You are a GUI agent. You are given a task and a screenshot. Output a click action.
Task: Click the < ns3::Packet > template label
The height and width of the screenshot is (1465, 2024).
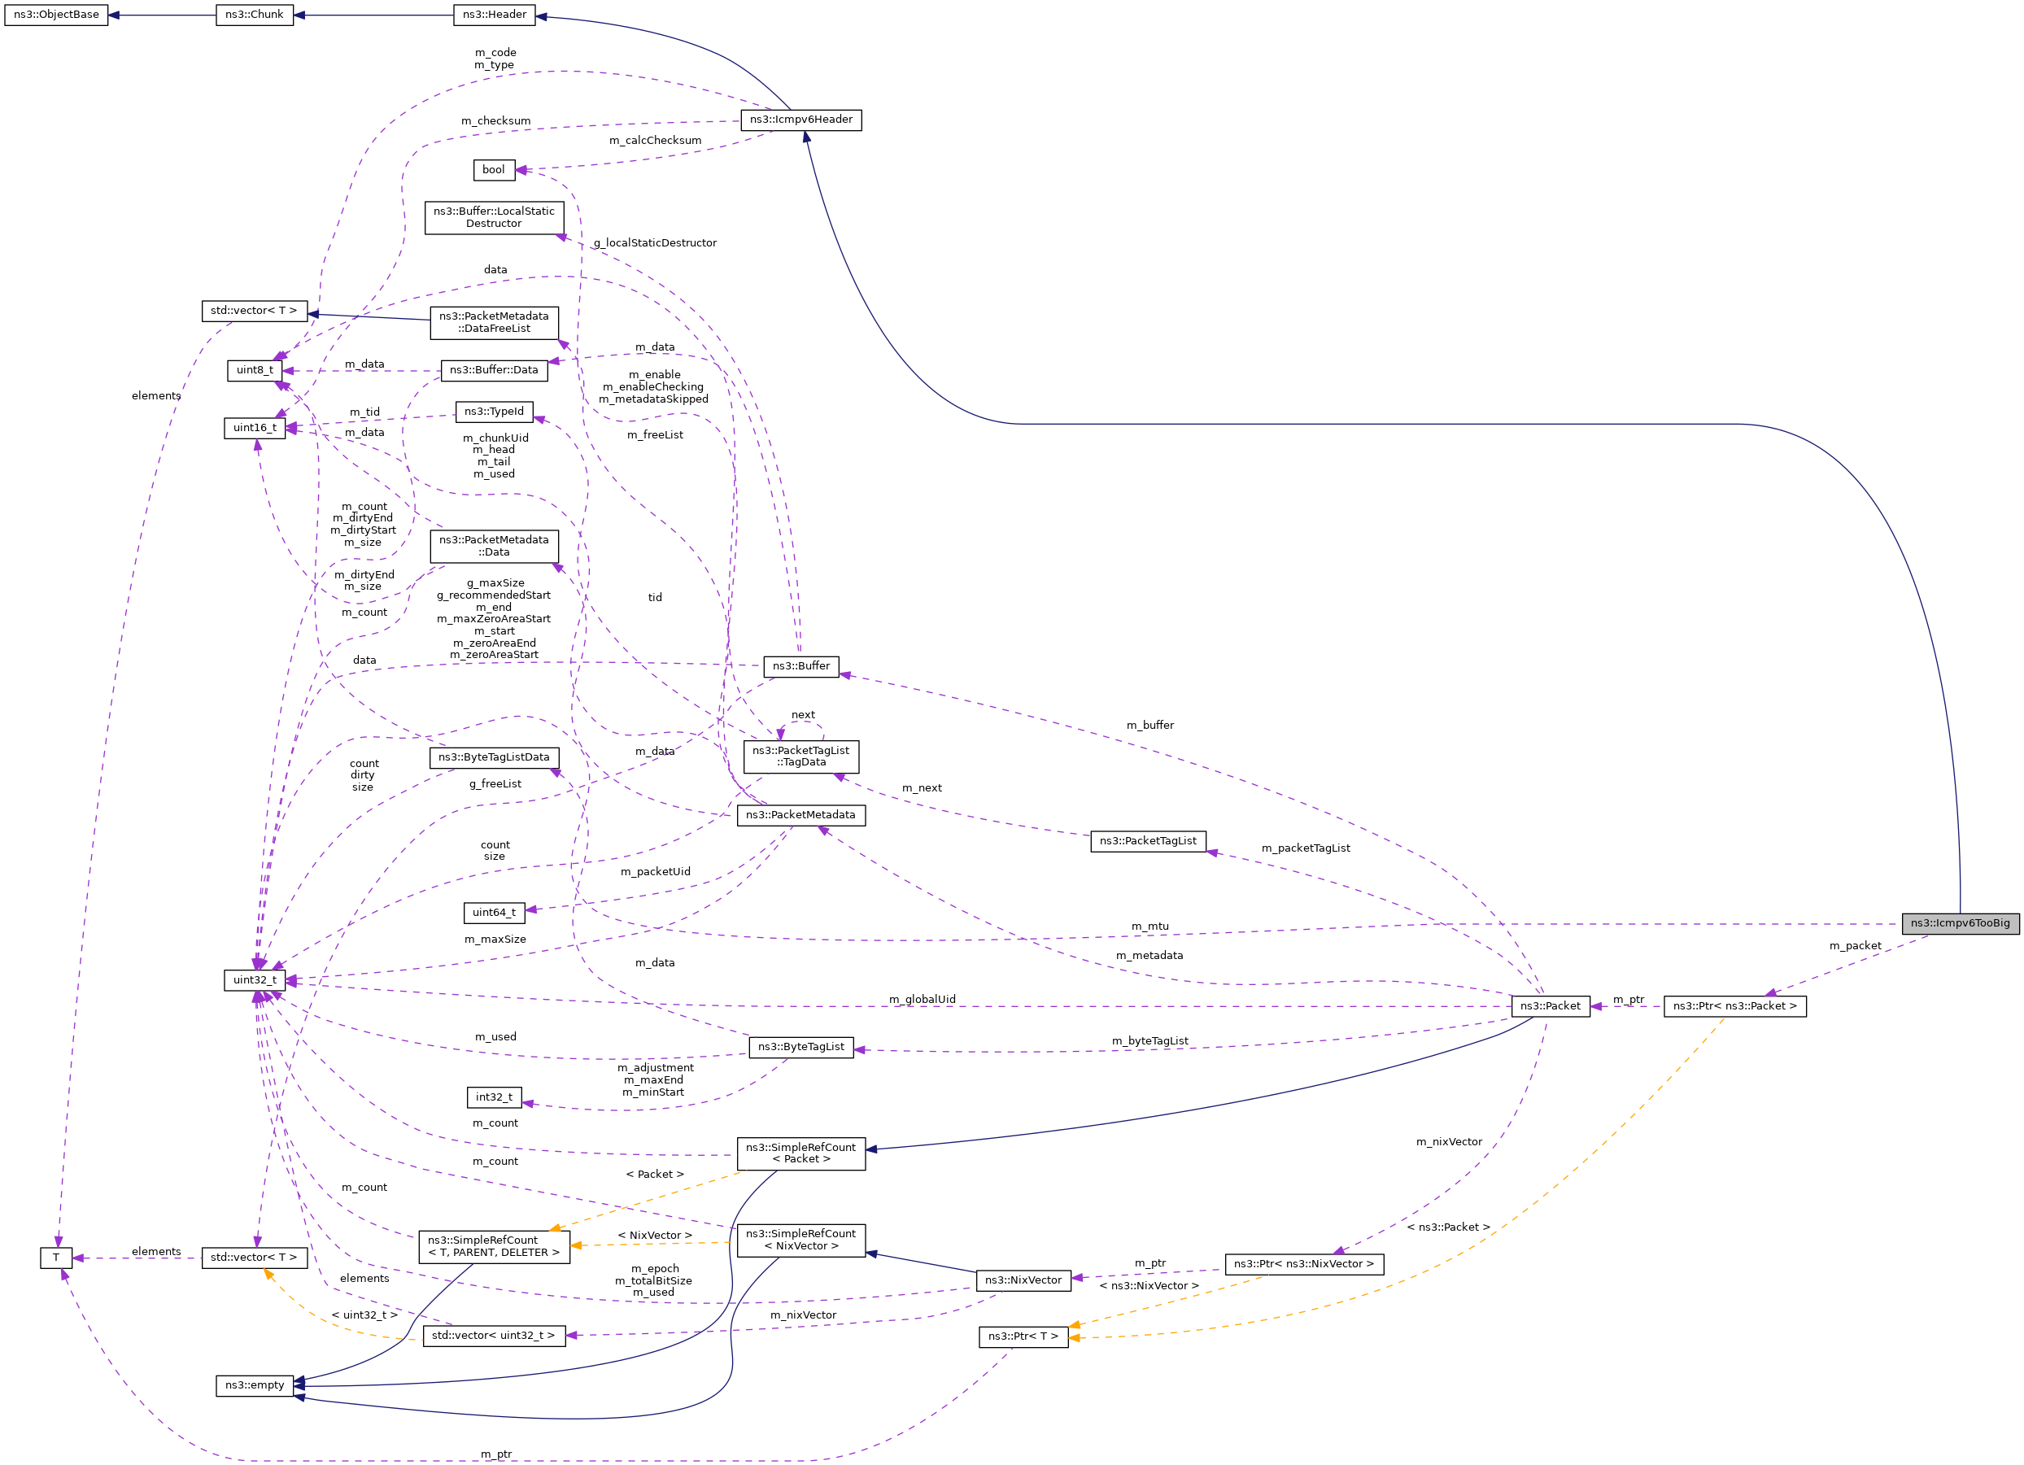tap(1448, 1227)
